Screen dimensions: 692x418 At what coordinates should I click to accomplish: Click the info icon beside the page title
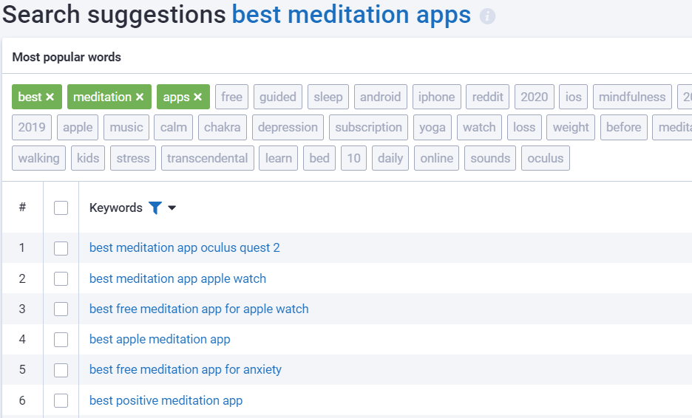tap(487, 16)
